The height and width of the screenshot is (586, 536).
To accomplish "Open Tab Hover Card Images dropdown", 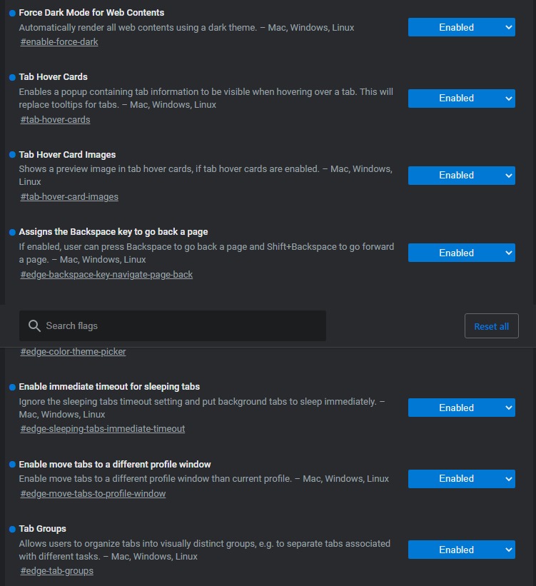I will click(x=462, y=176).
